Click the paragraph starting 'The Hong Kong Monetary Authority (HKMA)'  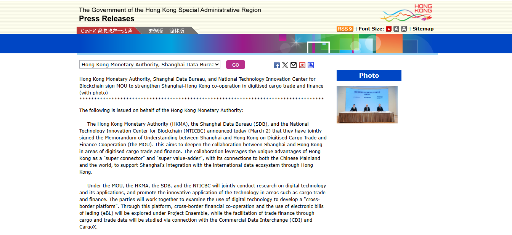203,148
